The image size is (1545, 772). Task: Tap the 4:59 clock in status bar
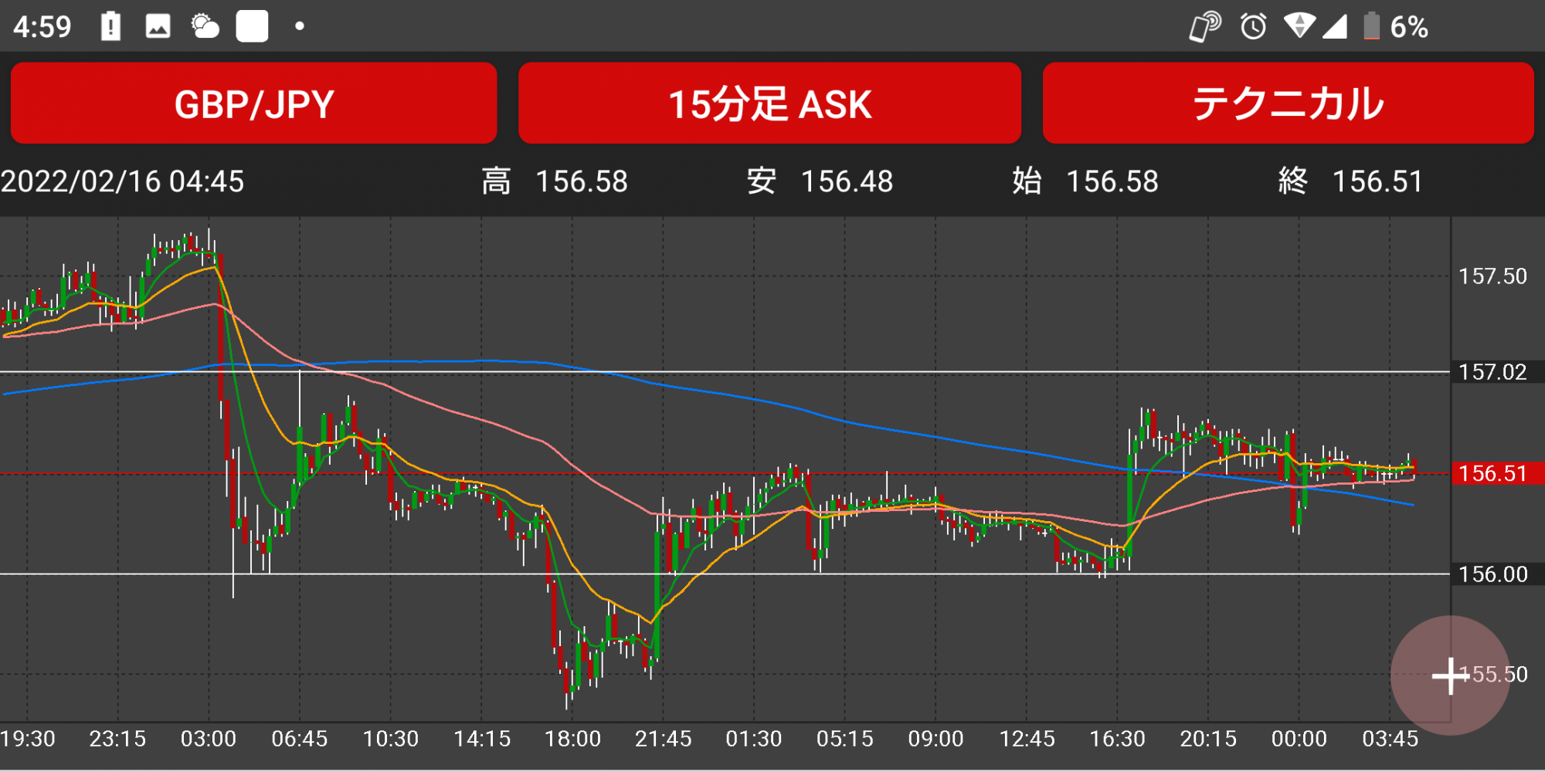click(42, 27)
